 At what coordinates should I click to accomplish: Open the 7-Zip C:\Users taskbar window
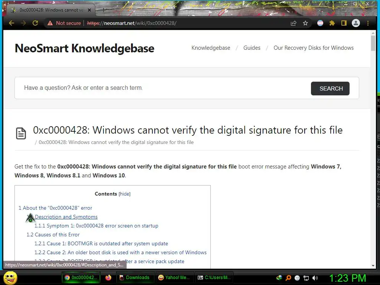[x=214, y=278]
